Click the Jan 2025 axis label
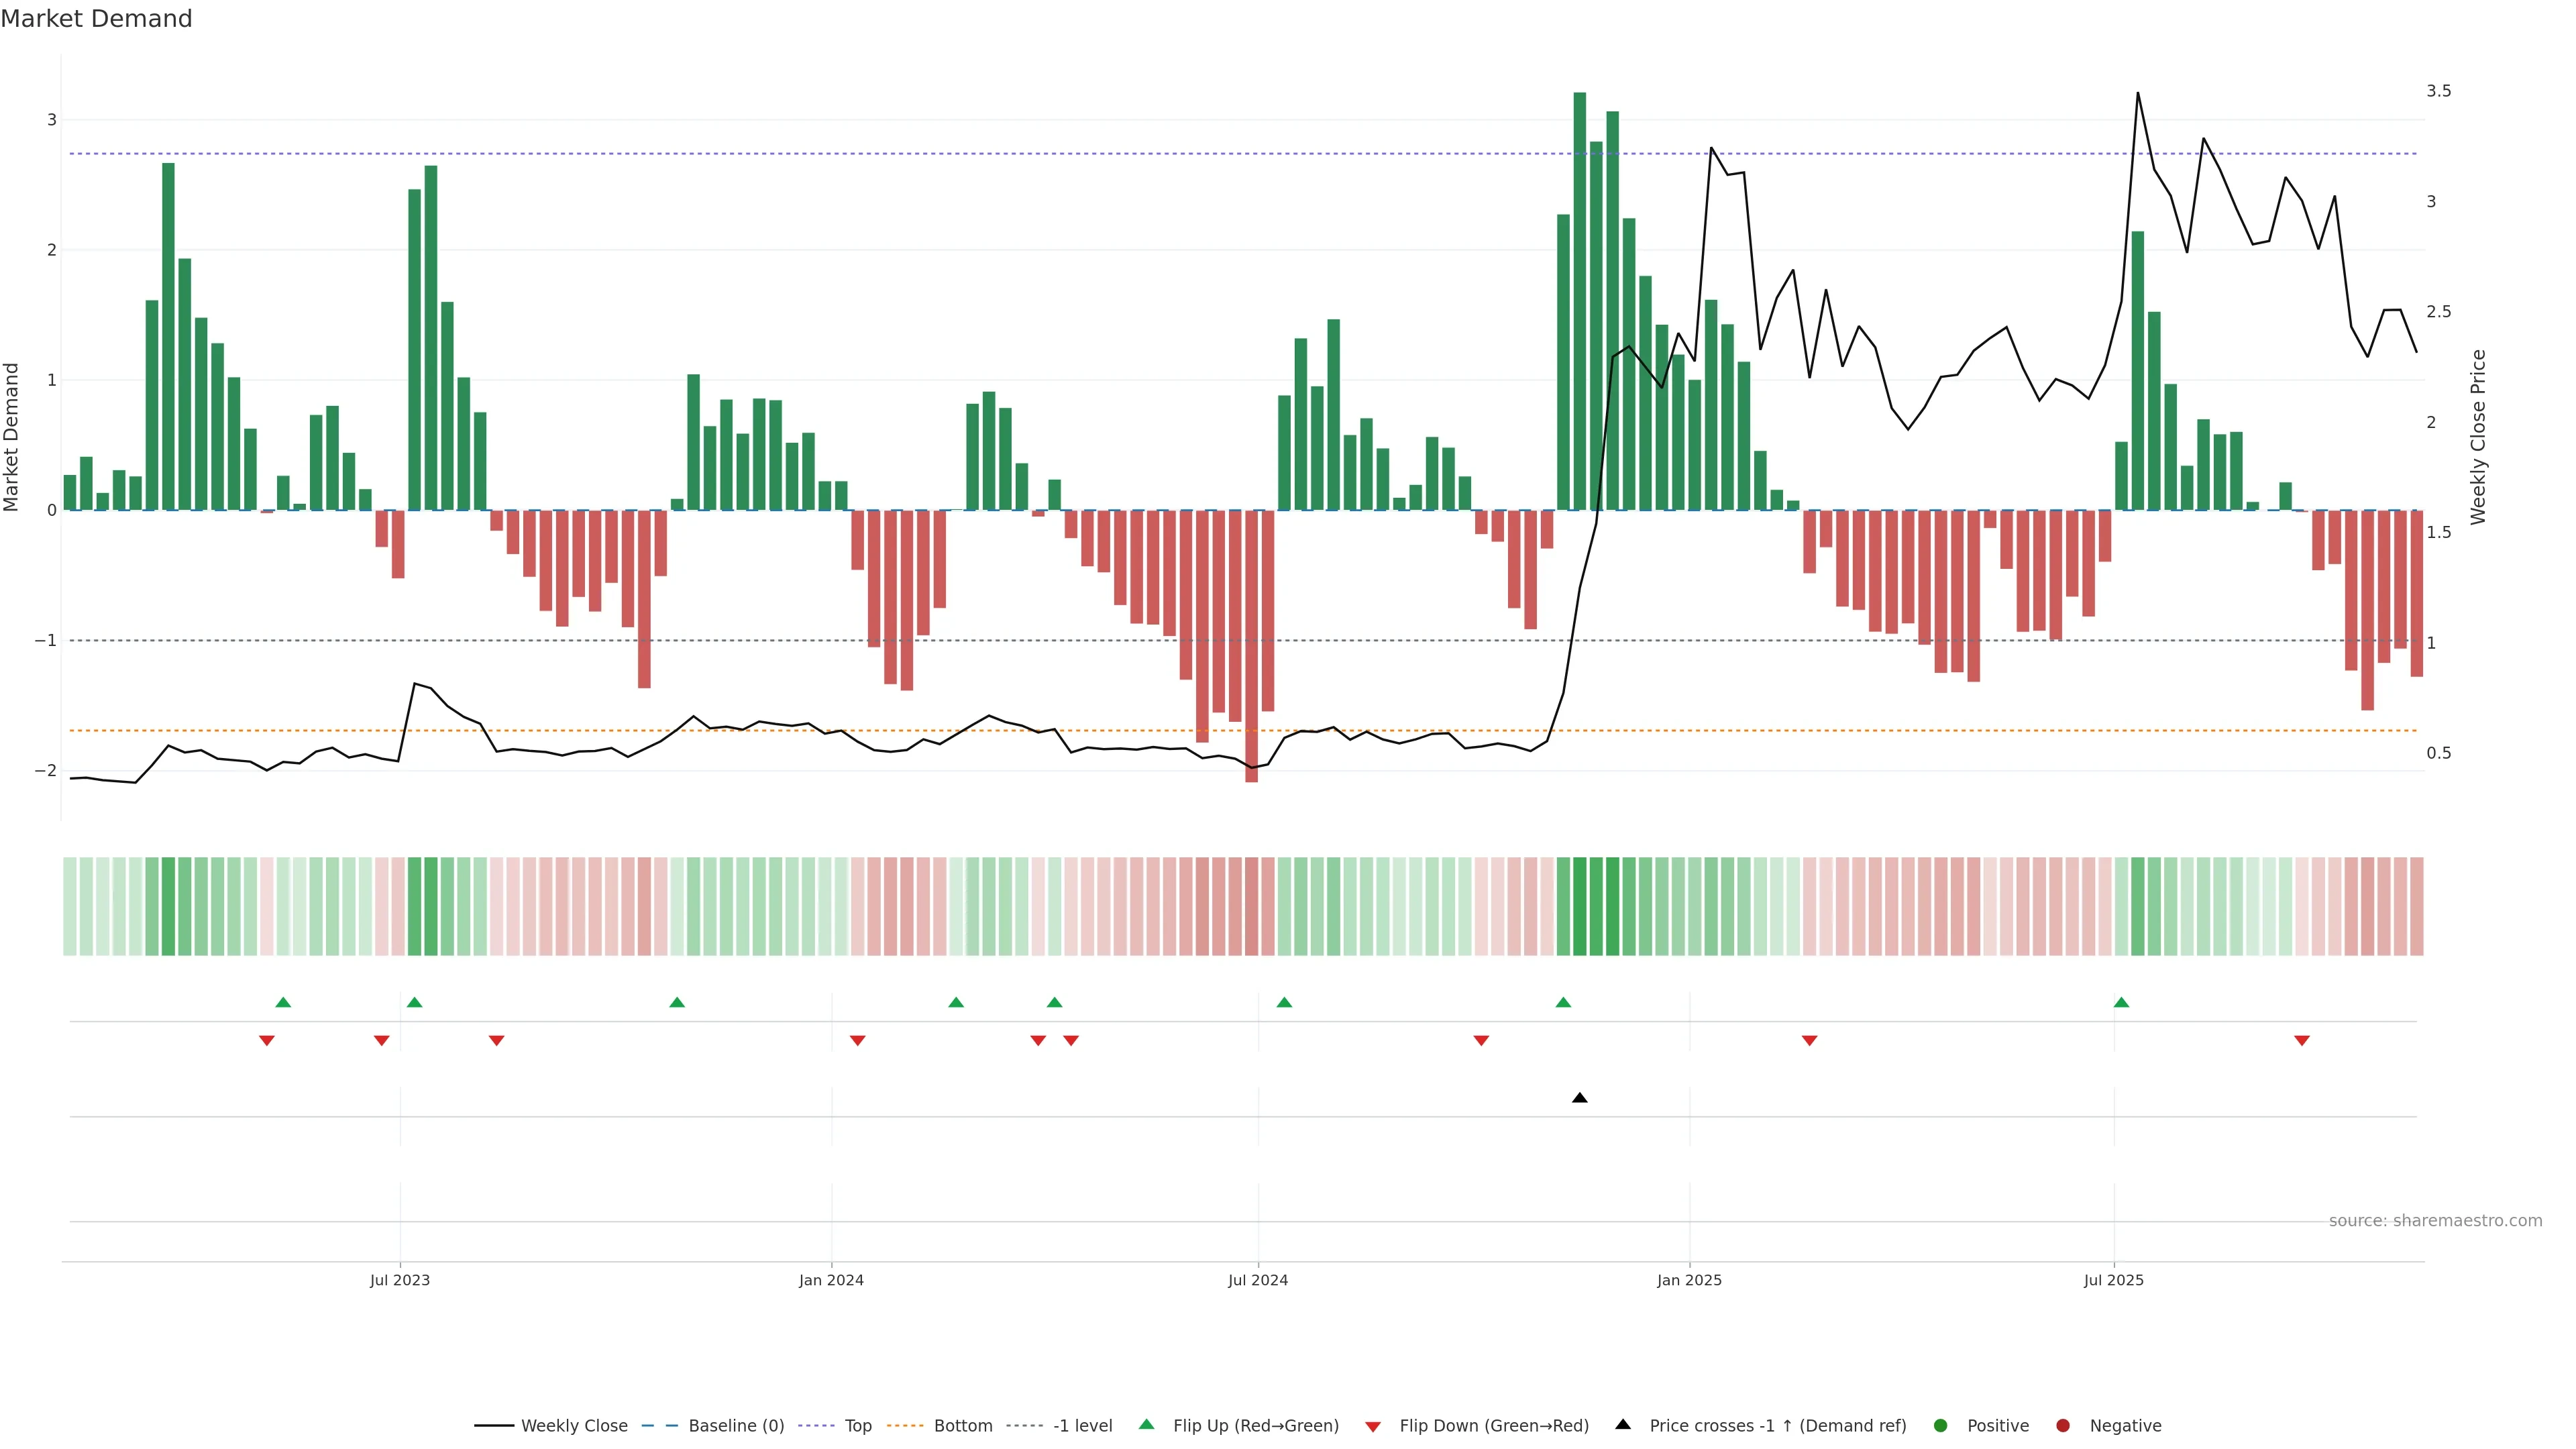Screen dimensions: 2576x1449 (1689, 1281)
